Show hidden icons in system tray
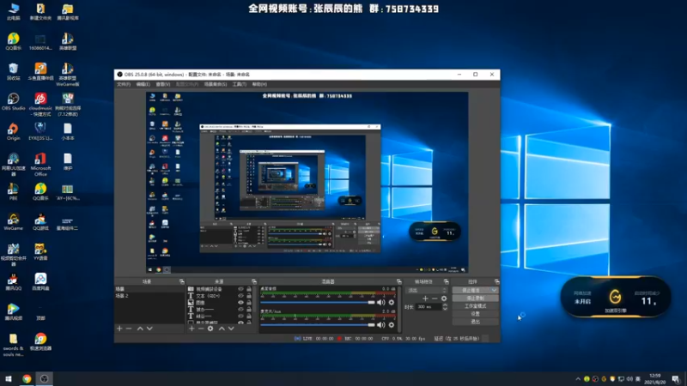687x386 pixels. click(x=578, y=379)
